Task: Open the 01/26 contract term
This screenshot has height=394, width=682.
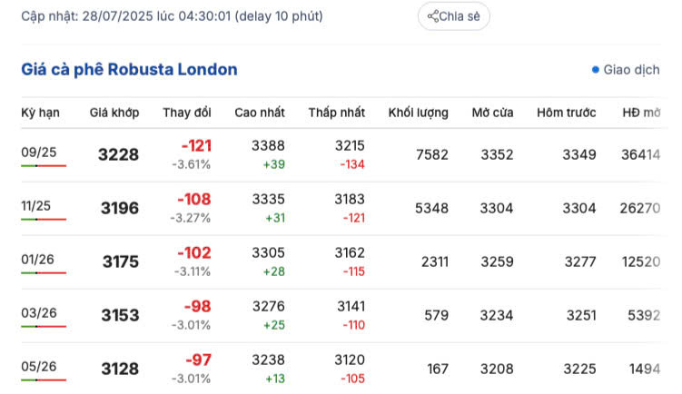Action: click(x=38, y=259)
